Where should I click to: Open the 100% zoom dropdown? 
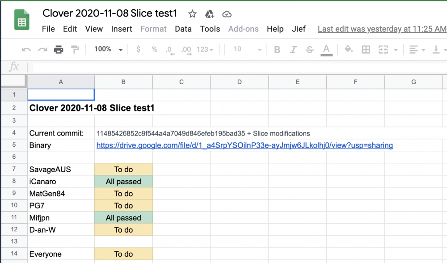point(108,49)
